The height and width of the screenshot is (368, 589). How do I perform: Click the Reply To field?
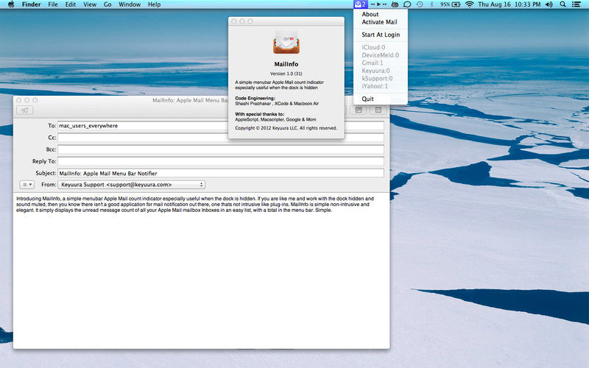coord(221,161)
